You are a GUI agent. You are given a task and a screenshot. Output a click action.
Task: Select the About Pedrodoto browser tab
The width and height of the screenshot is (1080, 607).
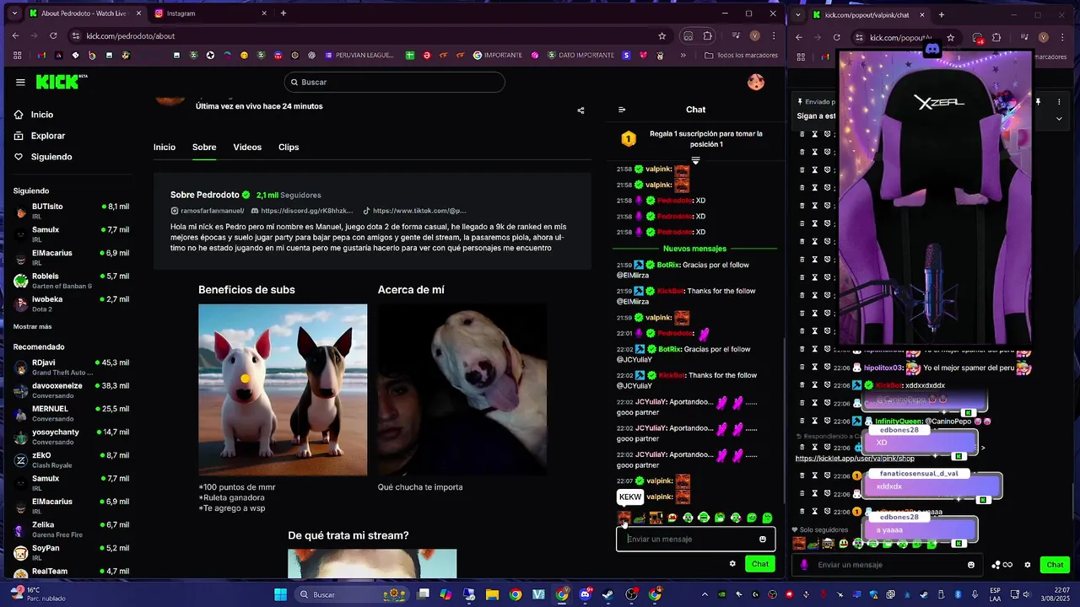click(84, 13)
